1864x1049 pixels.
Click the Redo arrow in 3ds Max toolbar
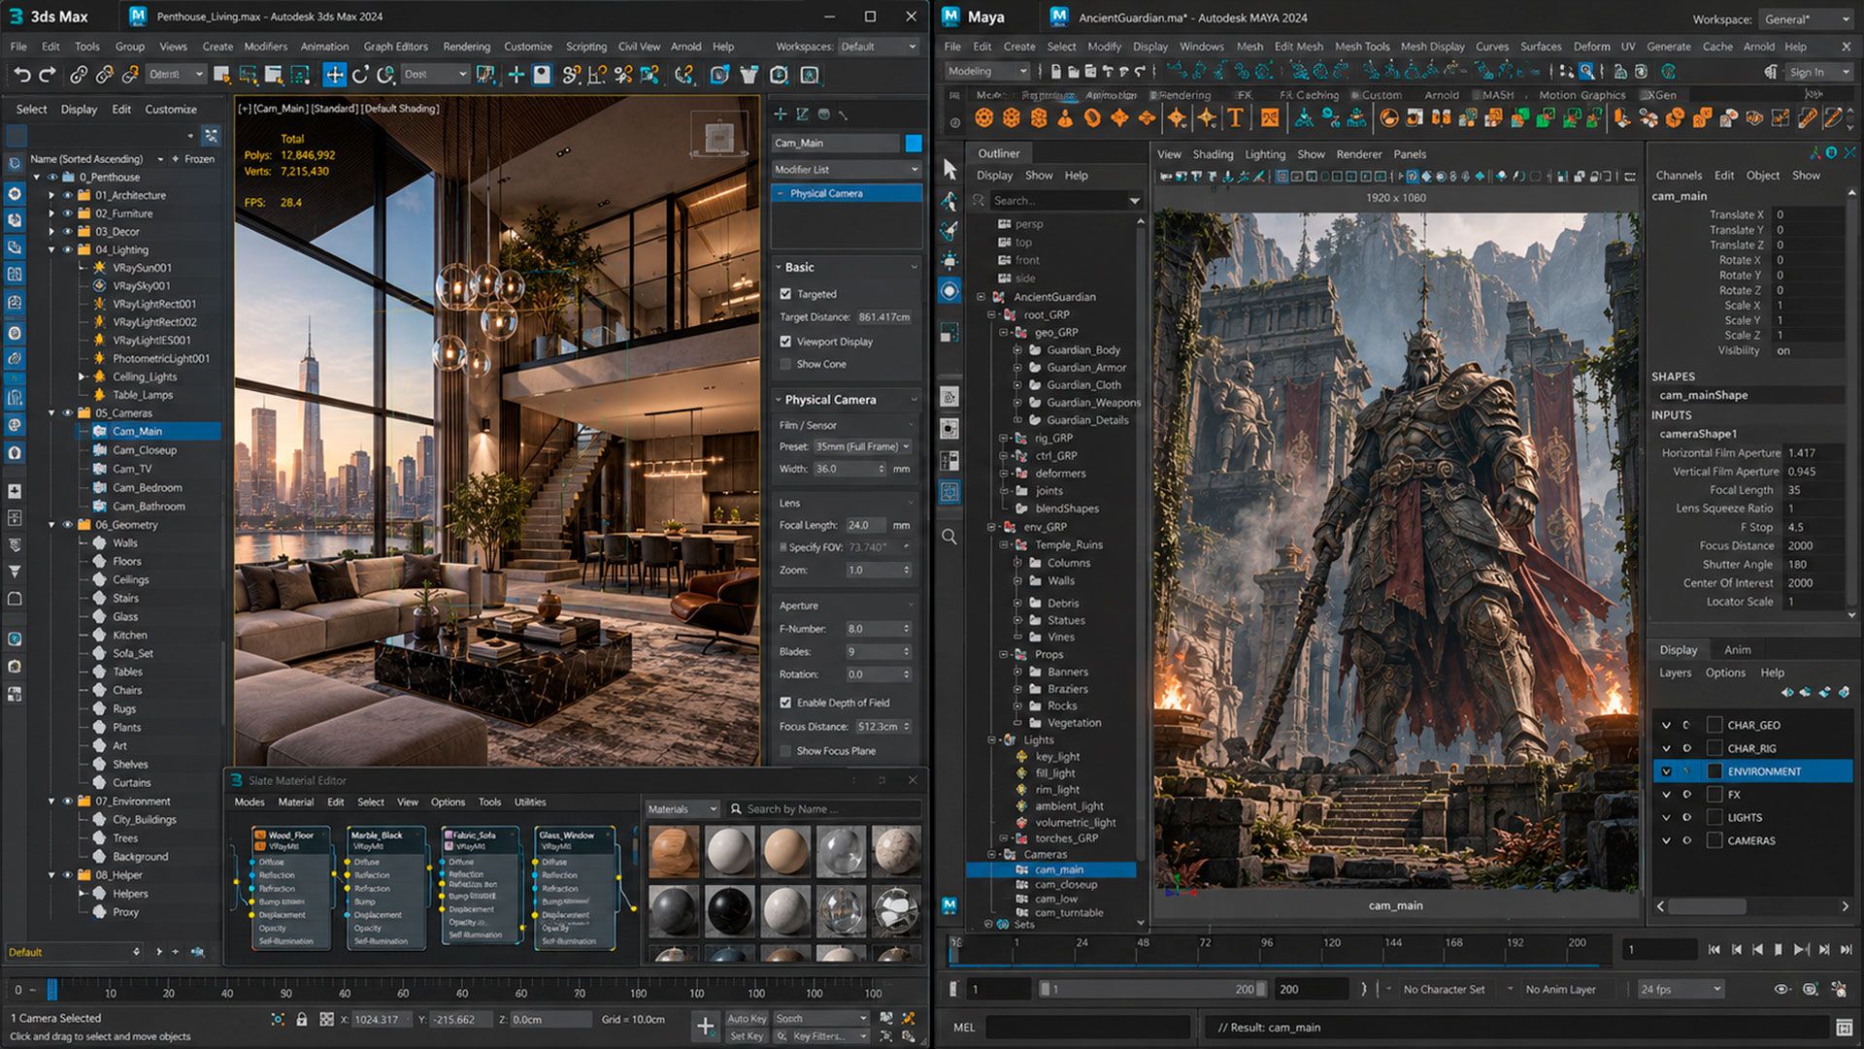point(47,75)
